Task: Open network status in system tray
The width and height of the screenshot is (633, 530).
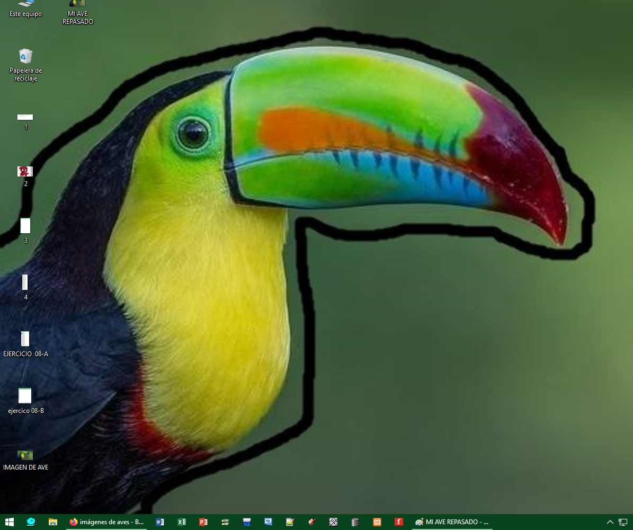Action: (623, 522)
